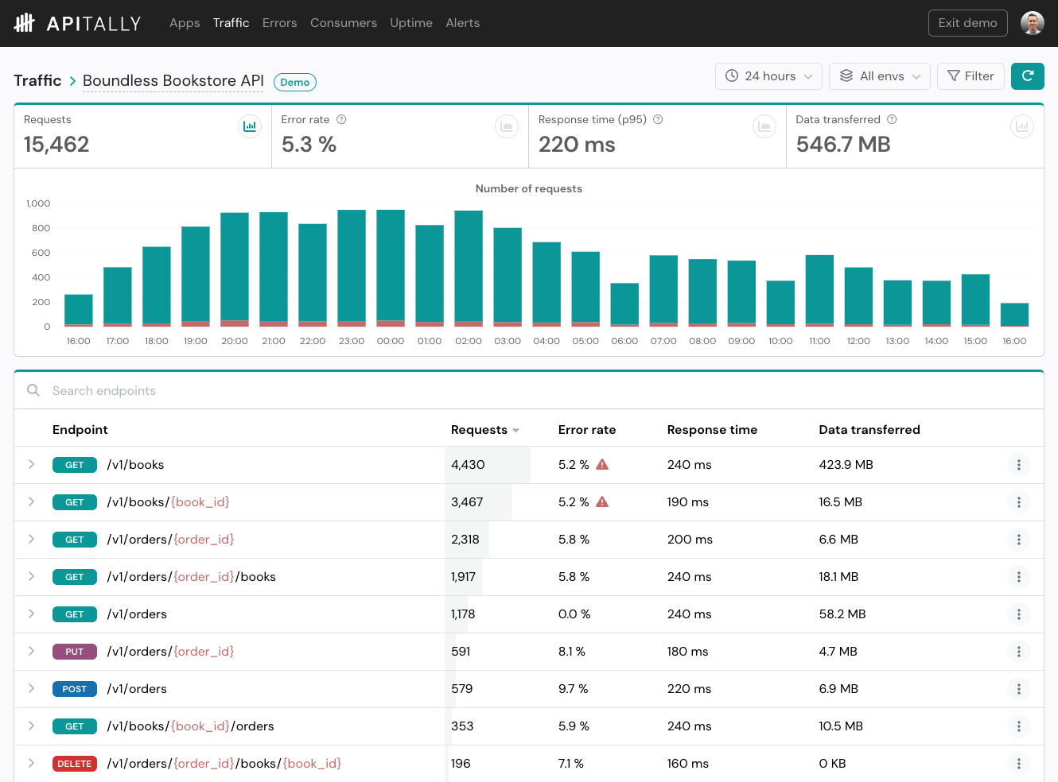Expand the GET /v1/orders endpoint row

[31, 614]
